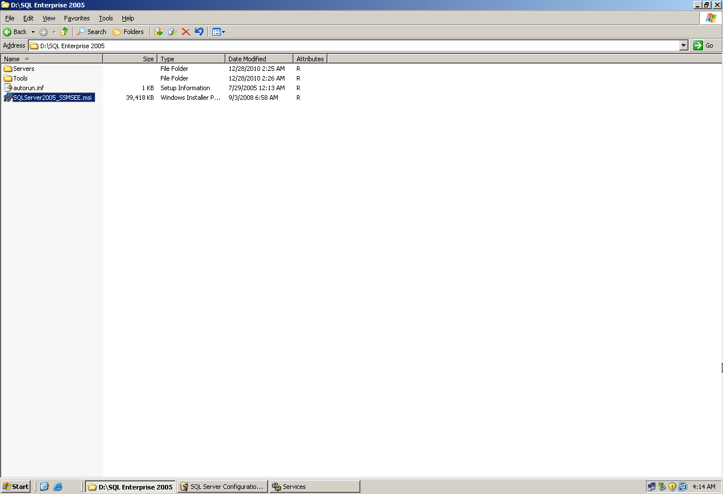Click the Windows Installer P... type cell

click(190, 98)
